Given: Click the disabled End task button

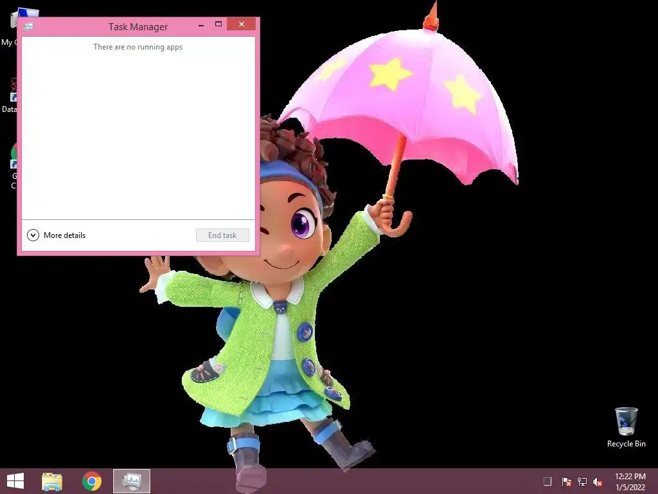Looking at the screenshot, I should (x=222, y=235).
